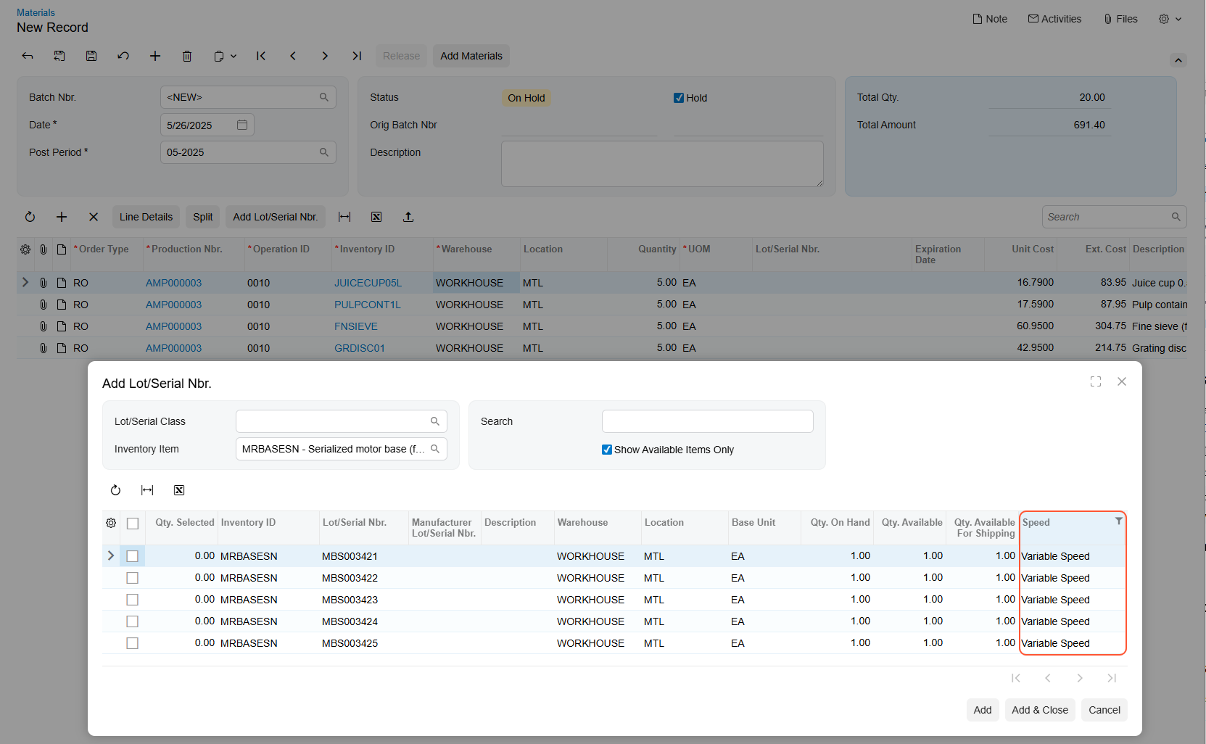This screenshot has width=1206, height=744.
Task: Tick the select-all checkbox in grid header
Action: click(132, 523)
